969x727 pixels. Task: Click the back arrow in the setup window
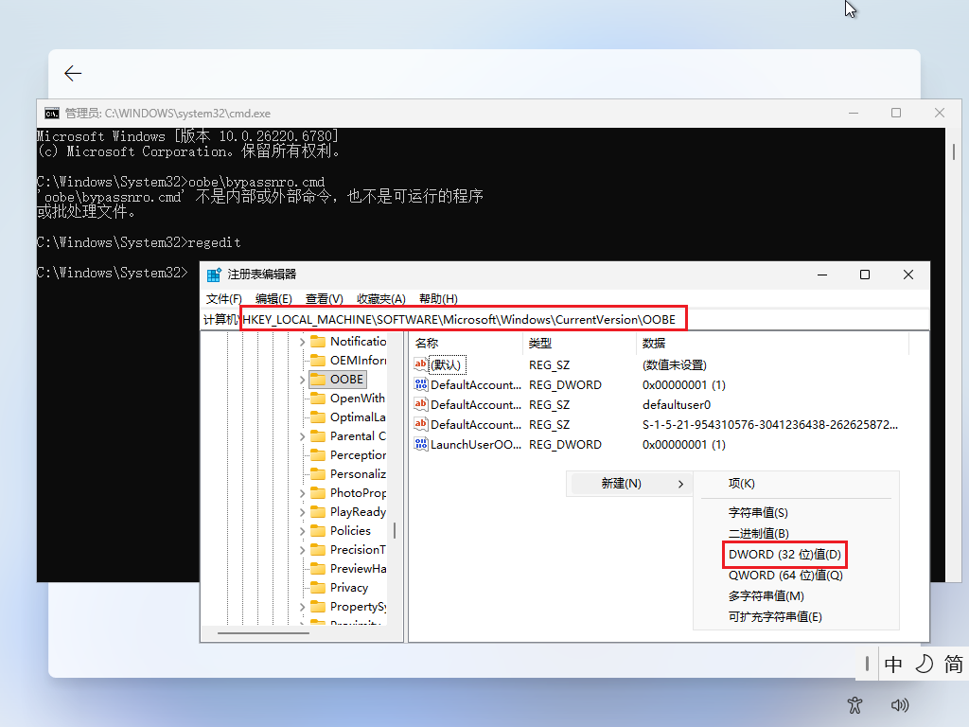pyautogui.click(x=73, y=74)
